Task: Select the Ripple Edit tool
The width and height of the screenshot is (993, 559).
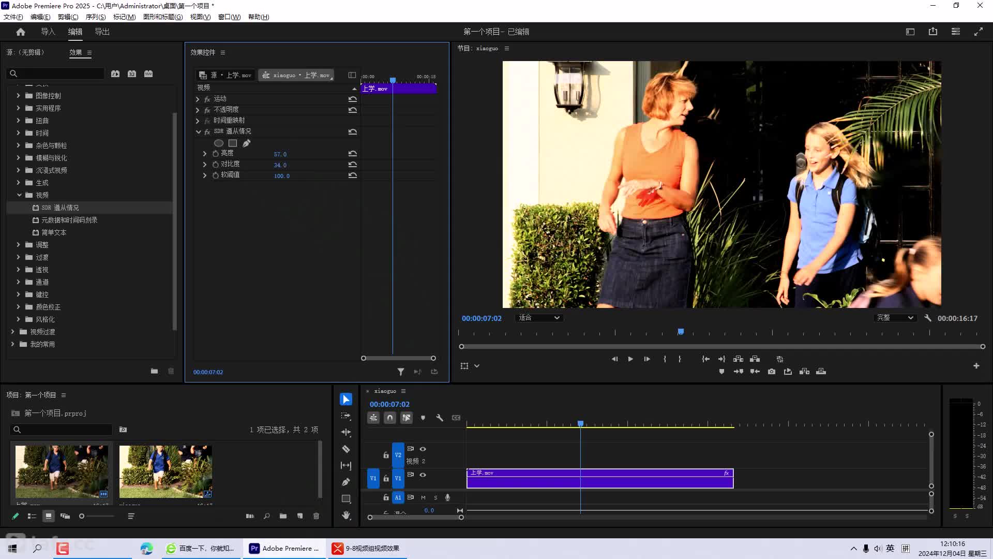Action: point(346,432)
